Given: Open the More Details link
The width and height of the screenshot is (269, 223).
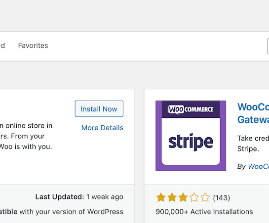Looking at the screenshot, I should coord(102,128).
